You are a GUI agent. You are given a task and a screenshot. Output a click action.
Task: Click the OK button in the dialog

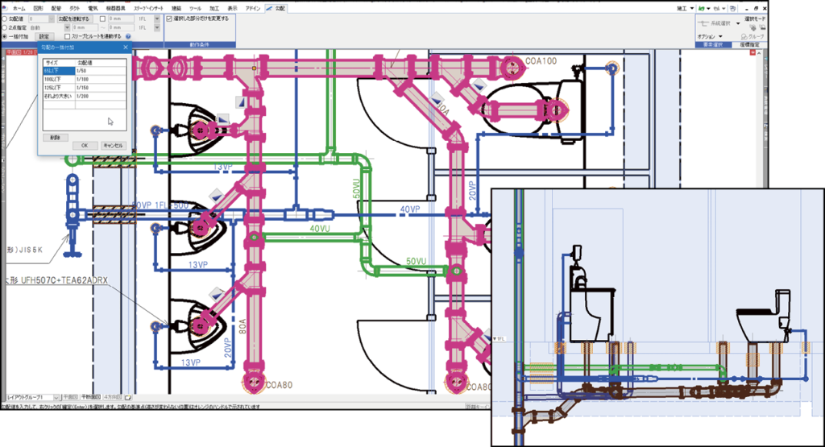pos(84,145)
